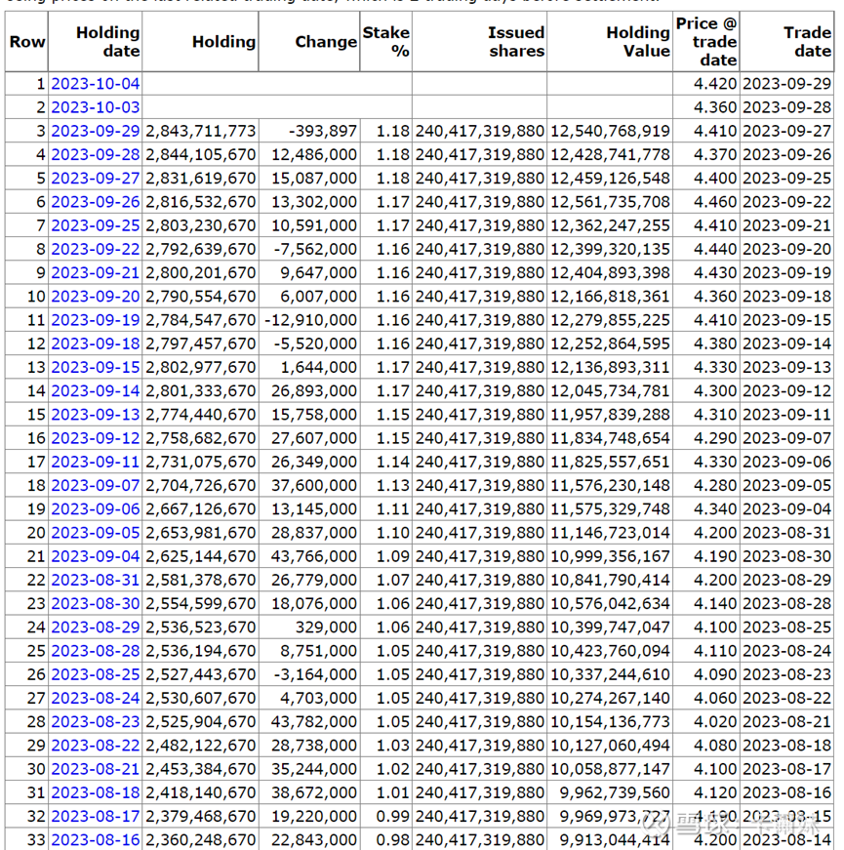
Task: Click the Row column header
Action: 27,42
